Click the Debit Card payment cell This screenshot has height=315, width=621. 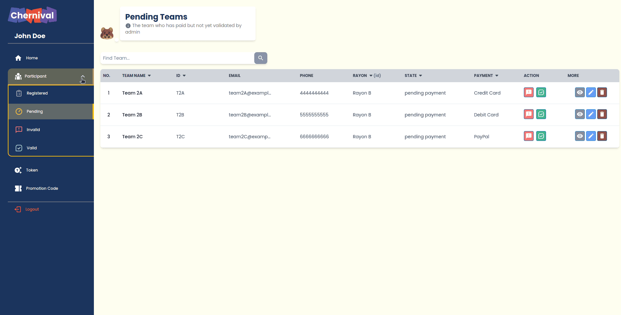[x=486, y=115]
